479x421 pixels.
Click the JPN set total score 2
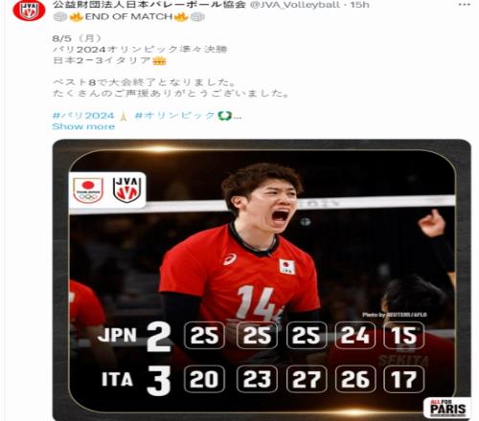[x=159, y=337]
